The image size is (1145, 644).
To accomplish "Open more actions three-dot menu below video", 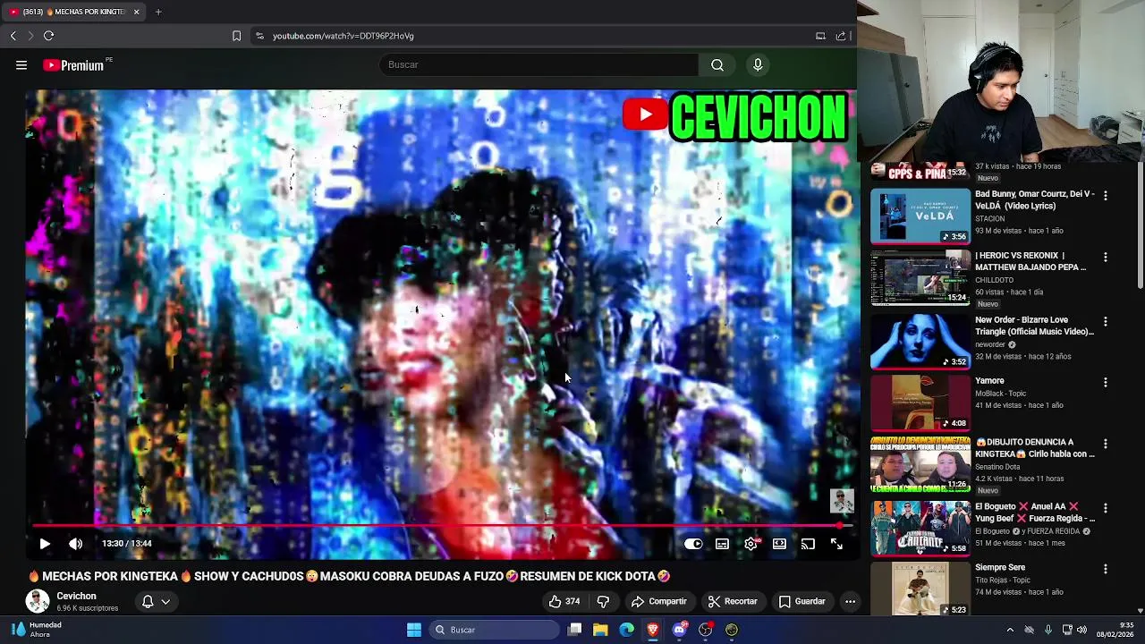I will [850, 602].
